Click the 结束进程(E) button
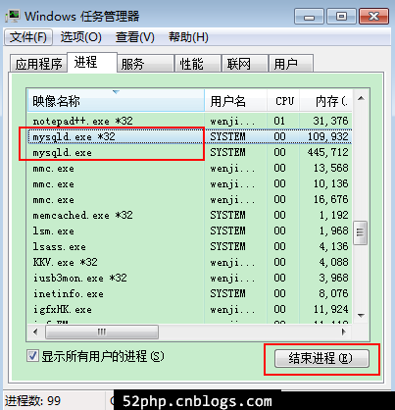The image size is (395, 410). [x=321, y=358]
